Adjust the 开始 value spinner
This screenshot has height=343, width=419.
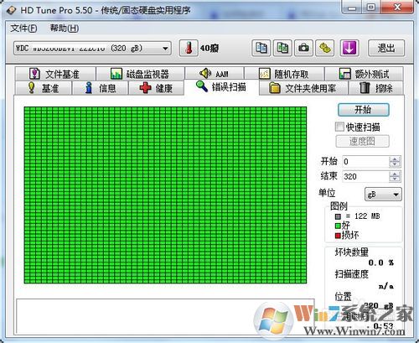point(395,162)
